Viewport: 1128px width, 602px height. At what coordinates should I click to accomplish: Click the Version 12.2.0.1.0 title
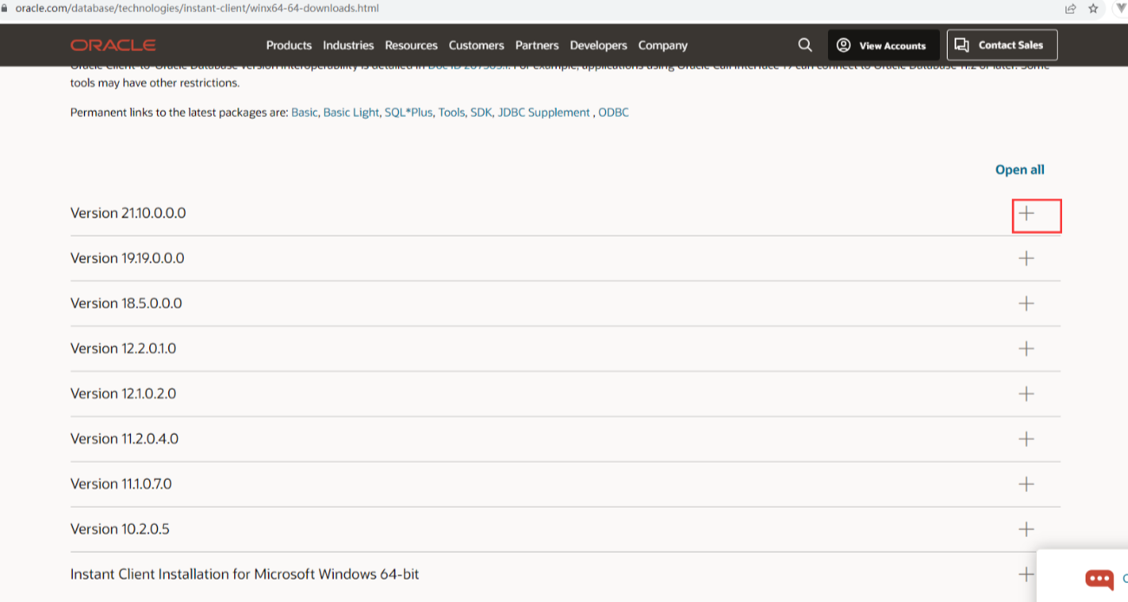tap(123, 348)
